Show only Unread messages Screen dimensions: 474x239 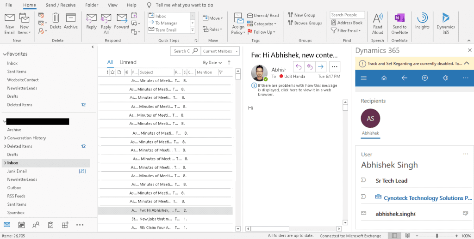coord(128,62)
